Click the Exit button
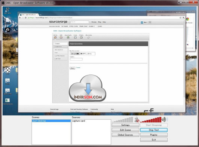 click(x=154, y=140)
